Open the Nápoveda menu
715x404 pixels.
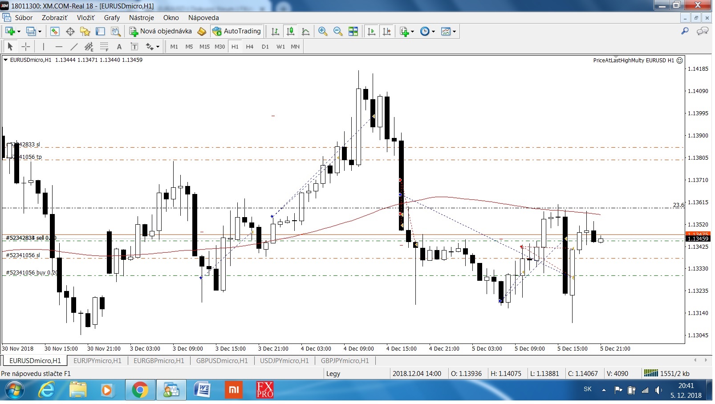203,18
